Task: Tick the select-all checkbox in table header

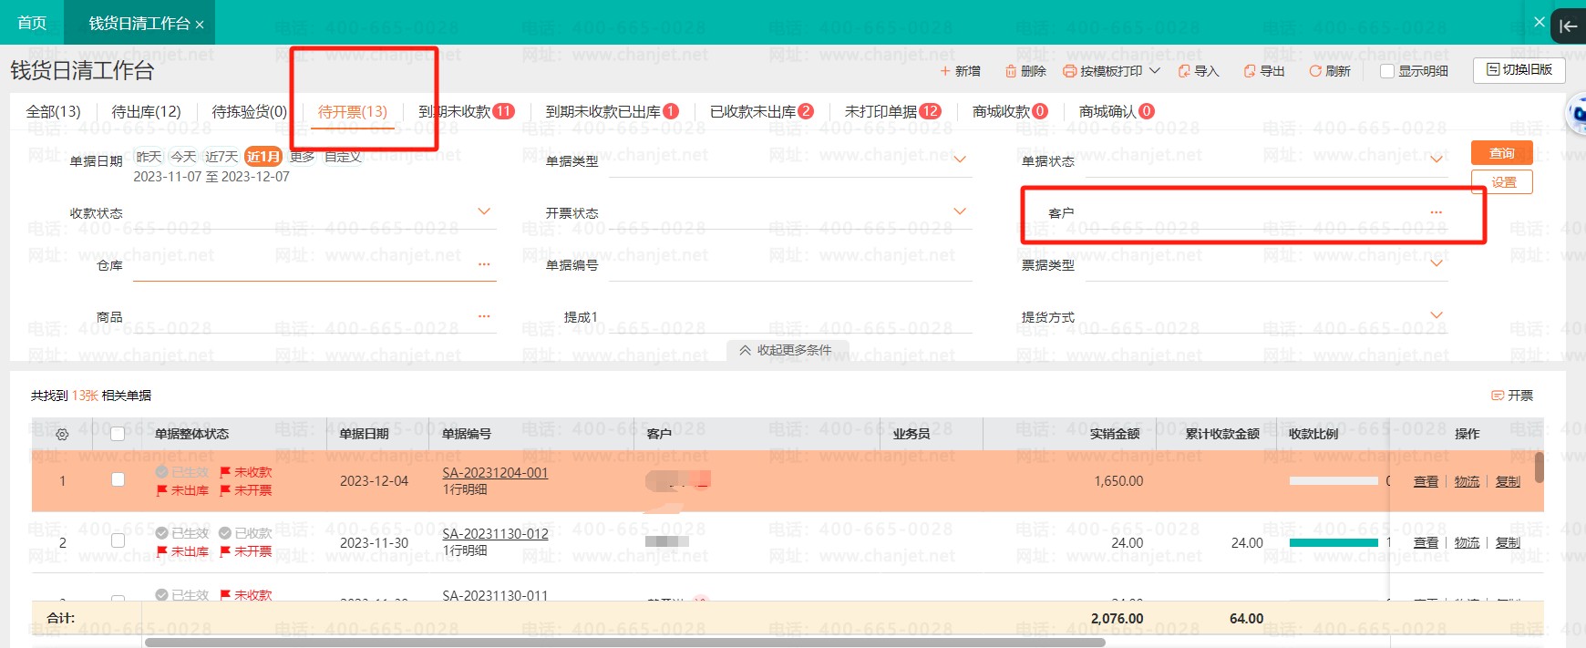Action: click(118, 434)
